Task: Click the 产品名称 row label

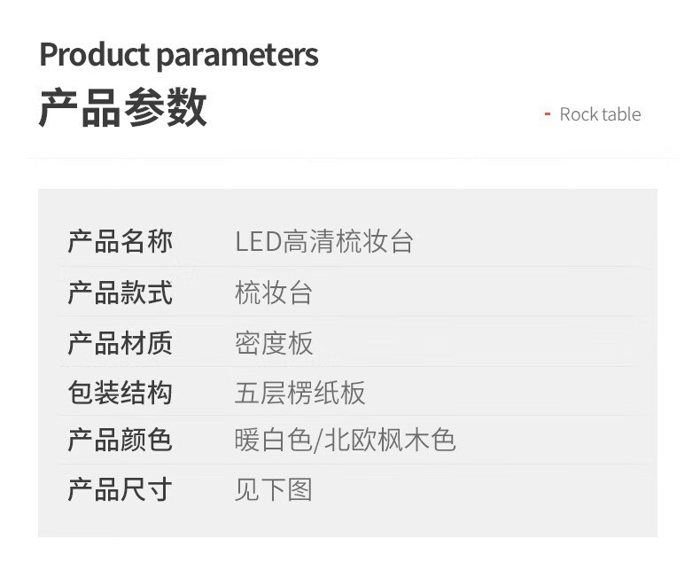Action: 121,242
